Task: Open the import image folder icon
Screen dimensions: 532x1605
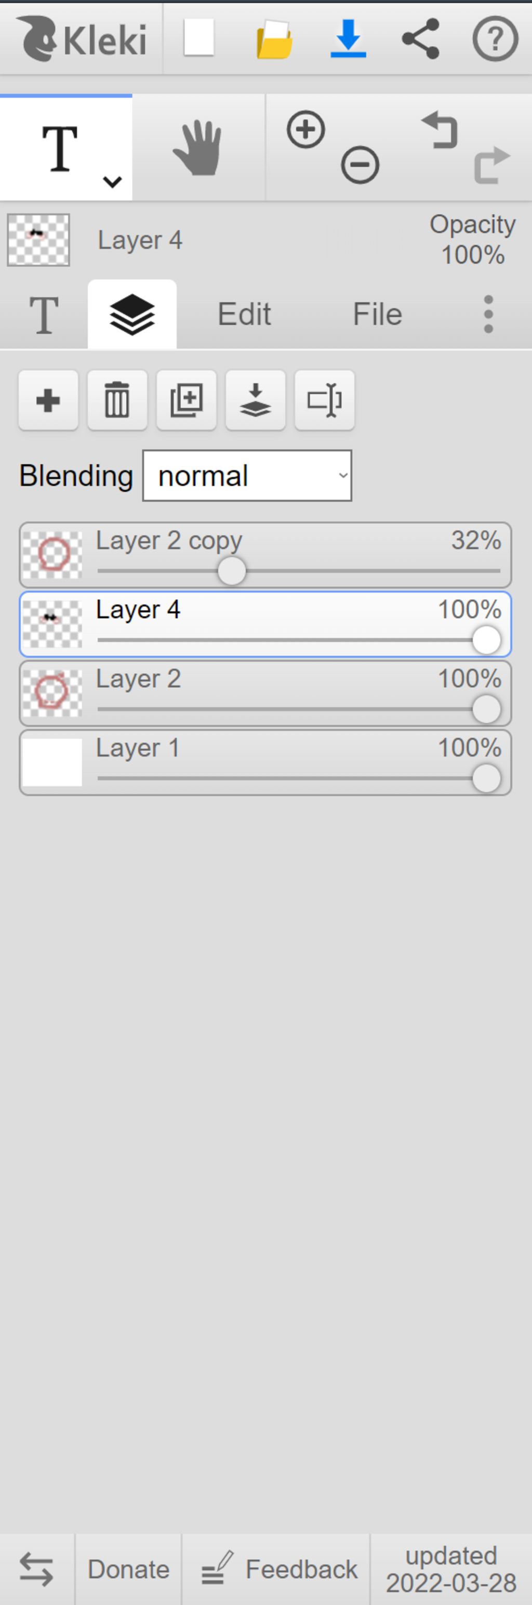Action: click(274, 38)
